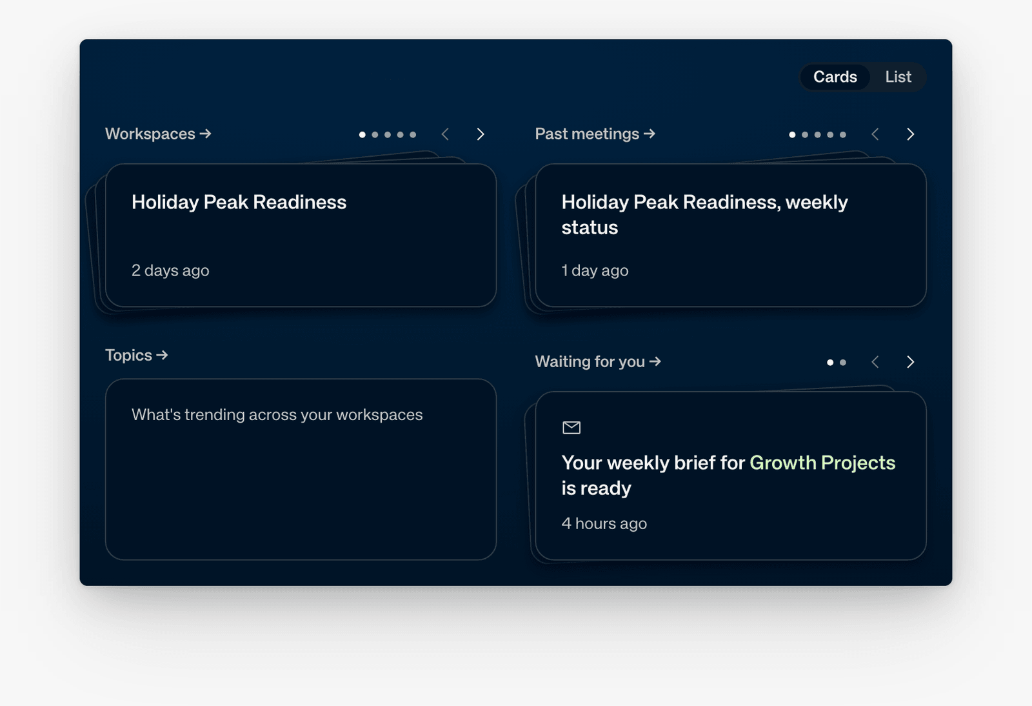Open the Waiting for you section link

coord(598,361)
